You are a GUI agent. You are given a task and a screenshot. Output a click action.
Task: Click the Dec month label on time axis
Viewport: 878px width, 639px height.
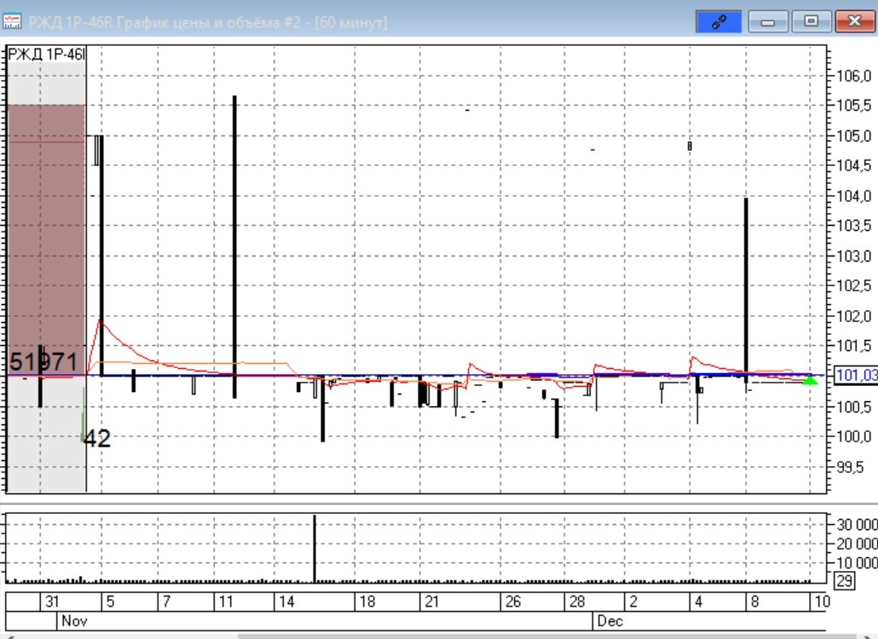coord(609,620)
